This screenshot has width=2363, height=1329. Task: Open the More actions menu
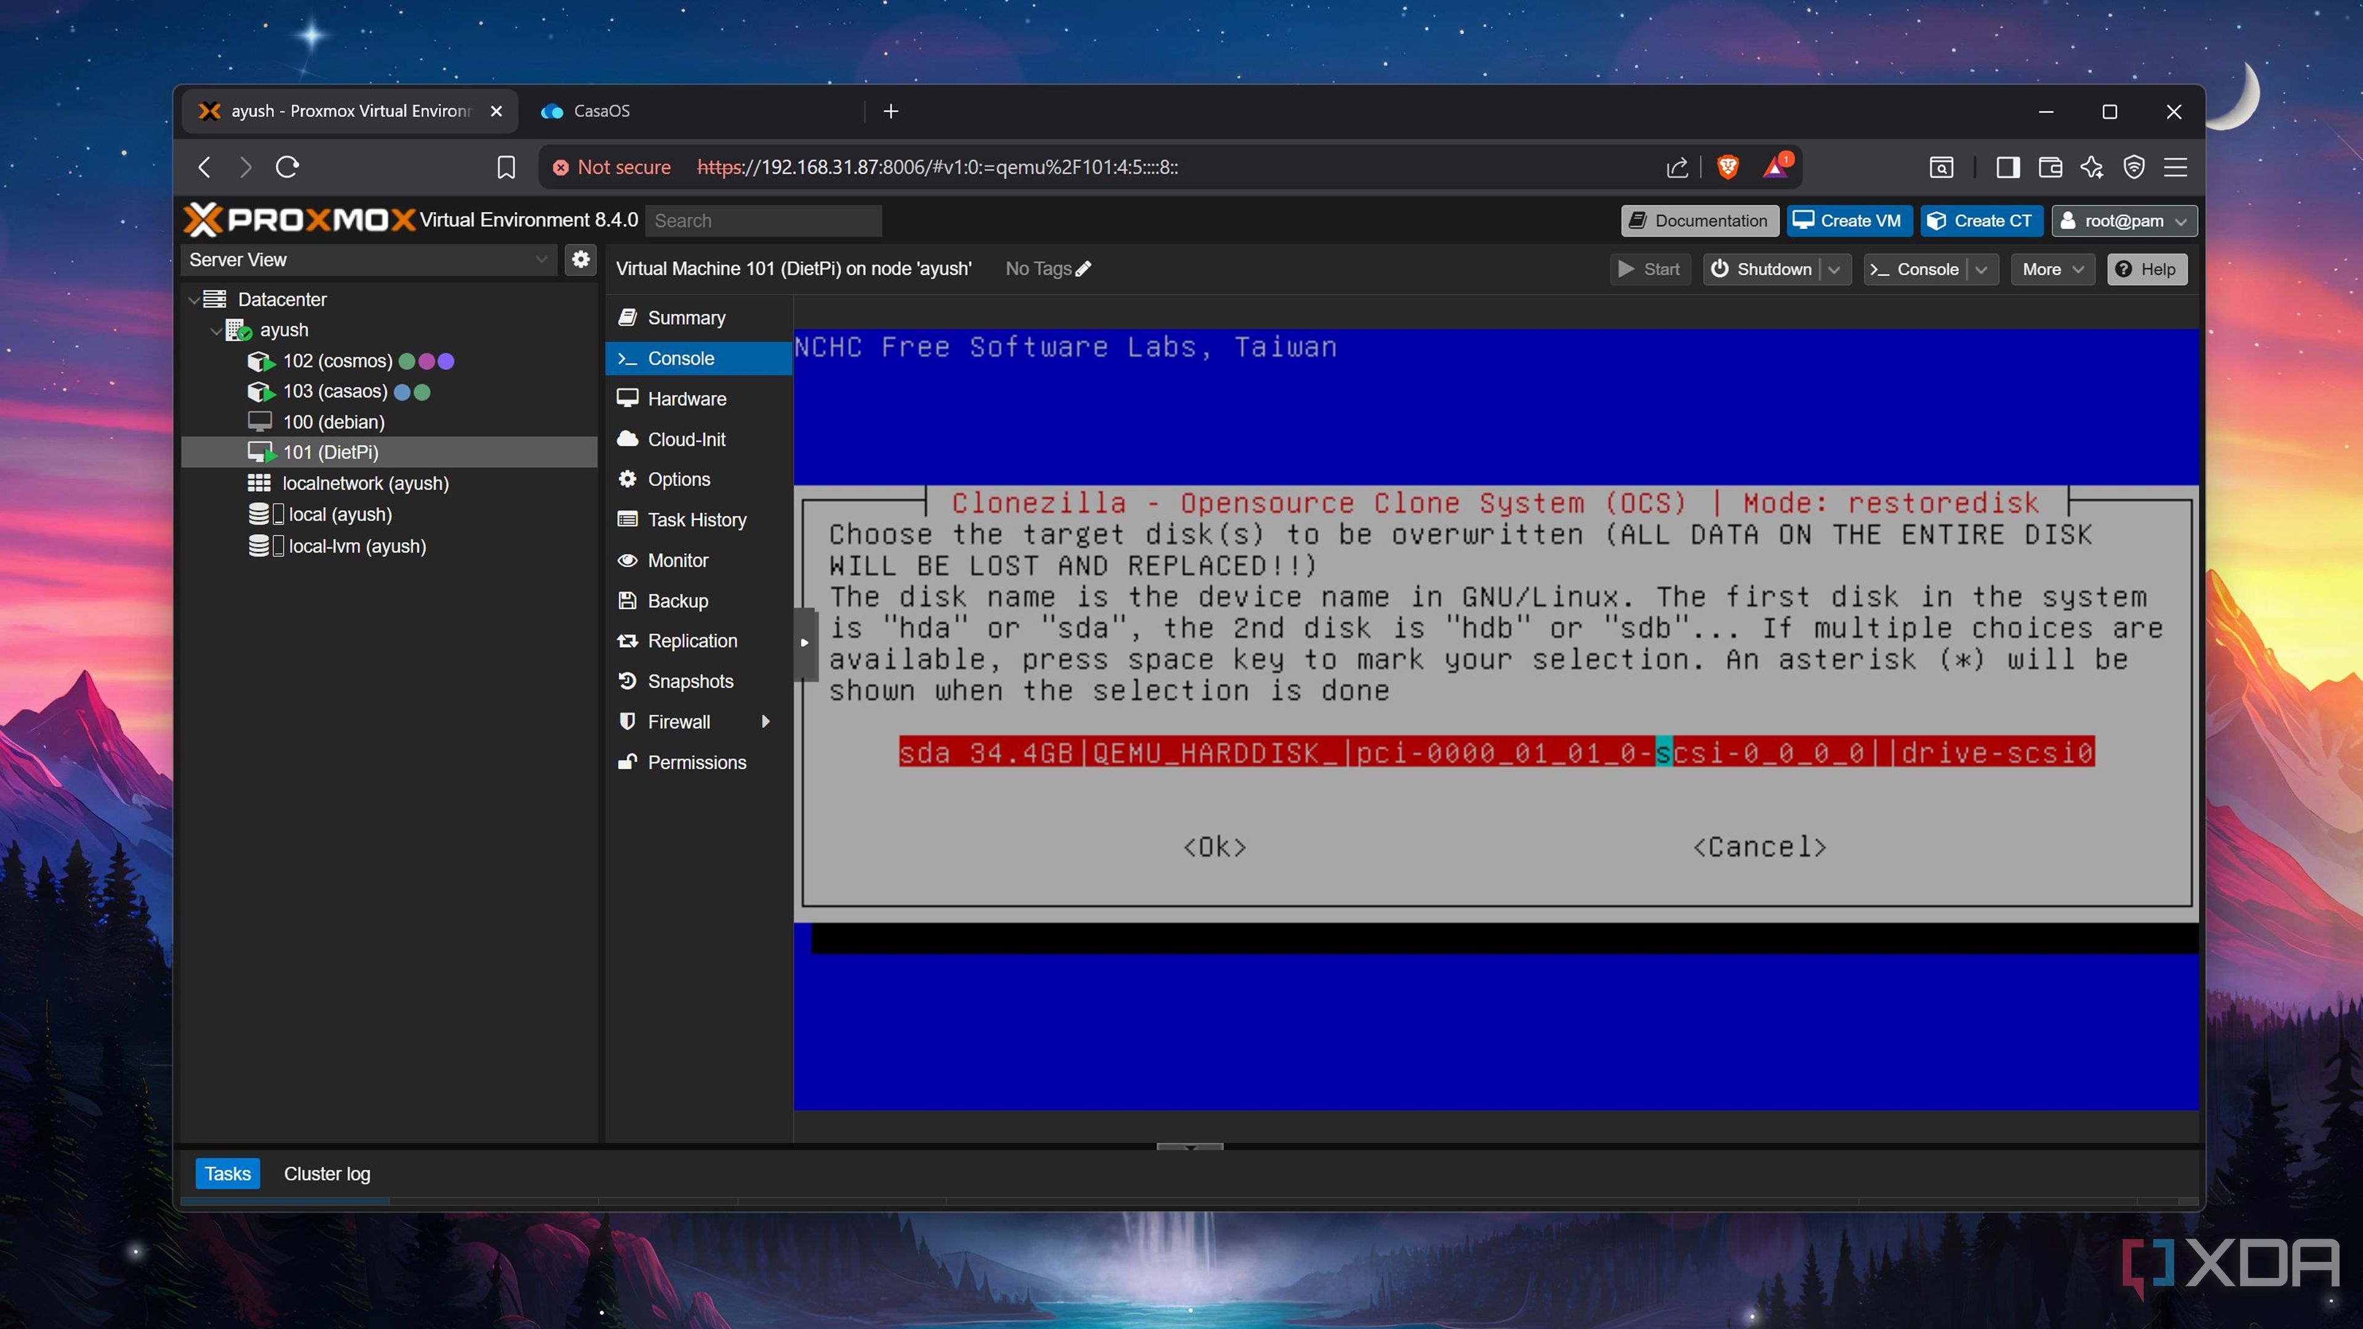[x=2053, y=269]
